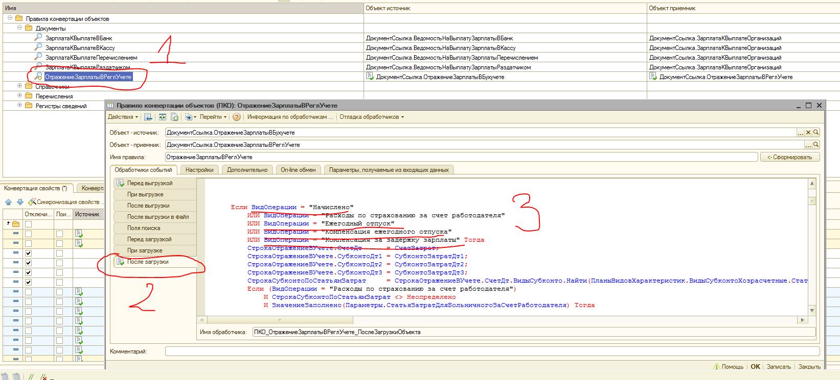Open the Перейти dropdown menu
The image size is (840, 380).
point(213,117)
